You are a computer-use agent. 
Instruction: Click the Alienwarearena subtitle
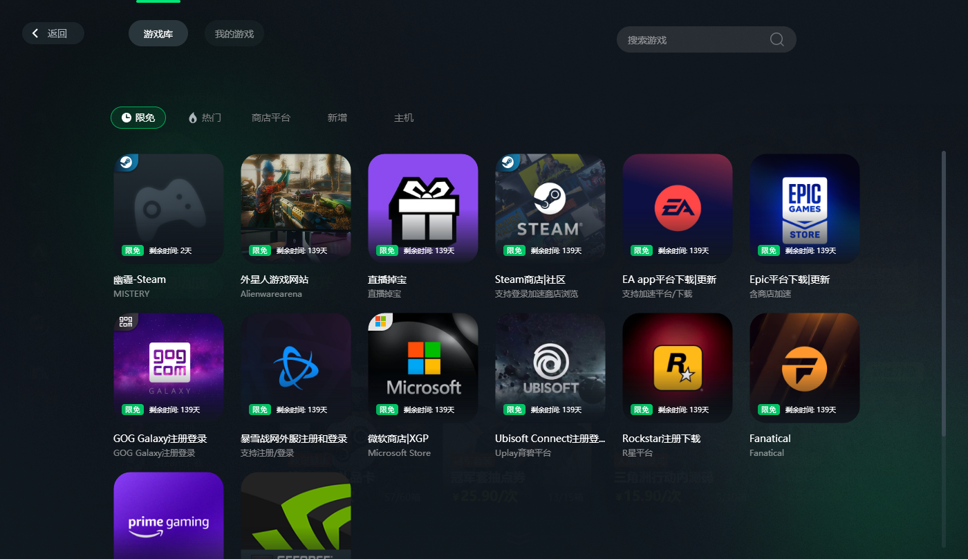click(x=271, y=294)
